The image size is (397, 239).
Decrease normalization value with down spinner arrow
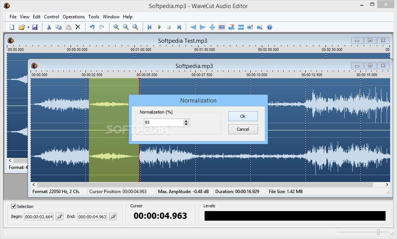186,124
